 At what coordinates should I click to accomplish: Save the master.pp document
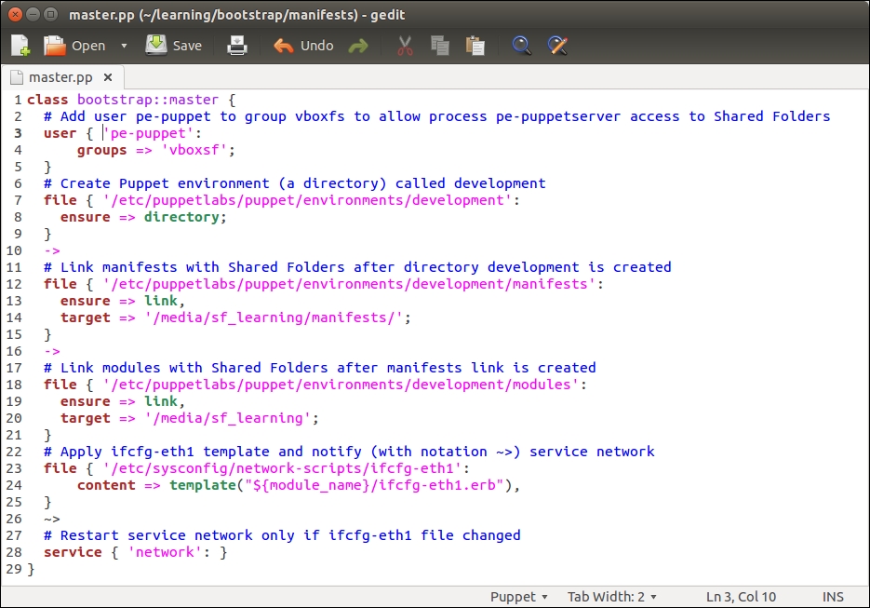pos(174,46)
